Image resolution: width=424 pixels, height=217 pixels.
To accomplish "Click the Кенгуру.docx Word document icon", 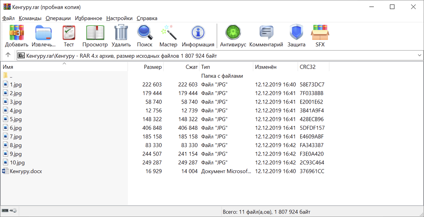I will point(6,171).
